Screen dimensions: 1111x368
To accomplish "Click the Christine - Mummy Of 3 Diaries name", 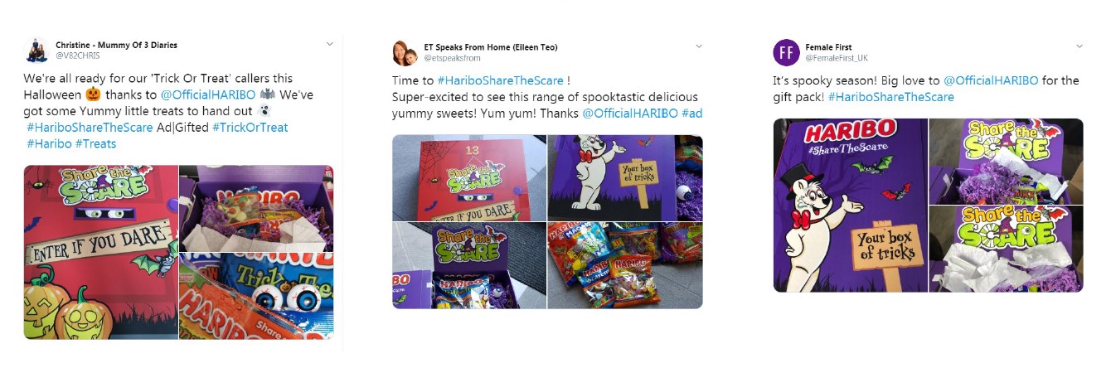I will [x=116, y=45].
